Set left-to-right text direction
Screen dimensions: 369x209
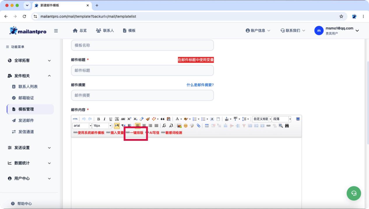117,126
